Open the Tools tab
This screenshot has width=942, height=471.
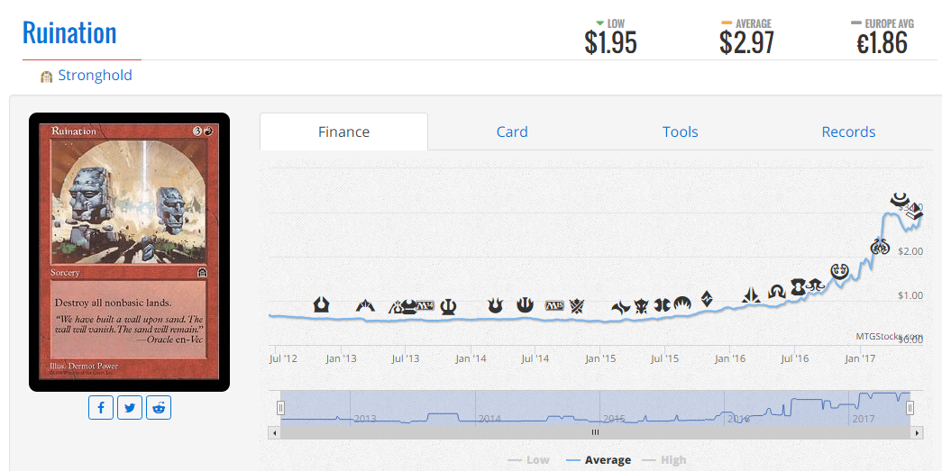click(x=680, y=132)
